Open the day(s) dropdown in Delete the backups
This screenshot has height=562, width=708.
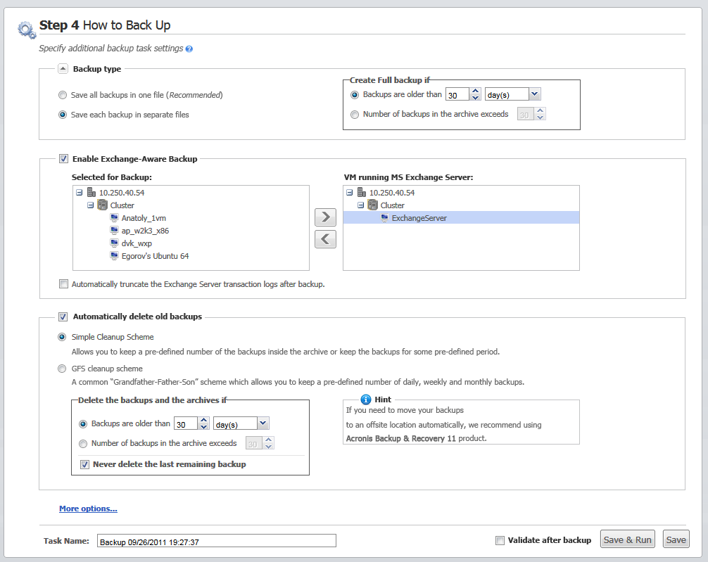263,423
